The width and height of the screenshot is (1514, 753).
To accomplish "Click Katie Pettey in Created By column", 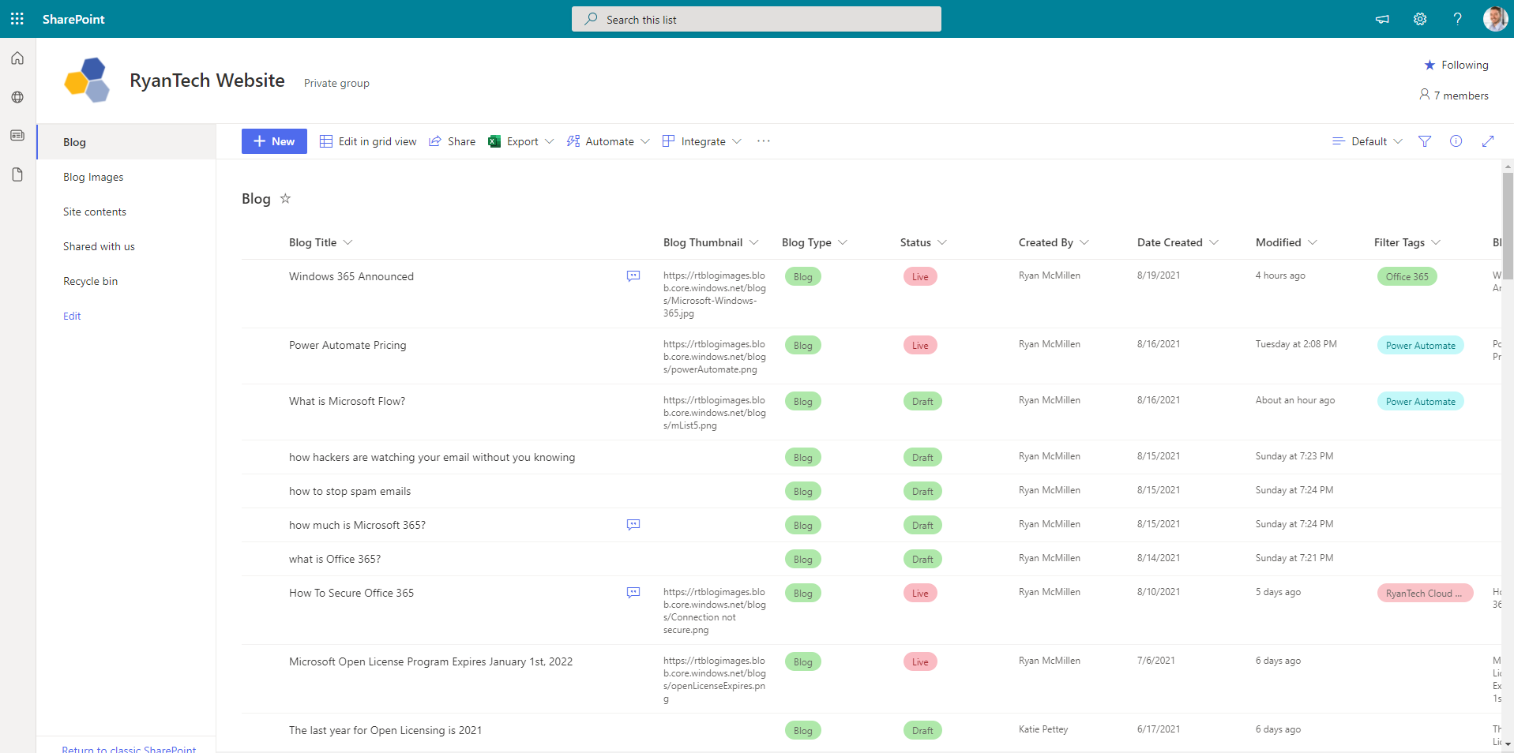I will tap(1043, 729).
